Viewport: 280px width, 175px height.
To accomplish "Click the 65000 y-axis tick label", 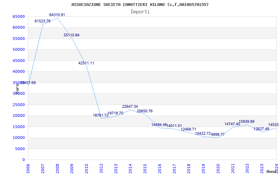I will pyautogui.click(x=19, y=16).
